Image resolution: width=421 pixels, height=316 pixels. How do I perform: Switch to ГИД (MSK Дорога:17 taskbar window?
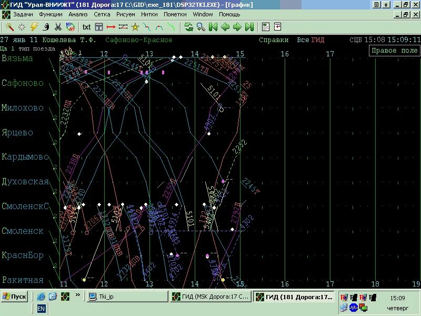[x=211, y=297]
